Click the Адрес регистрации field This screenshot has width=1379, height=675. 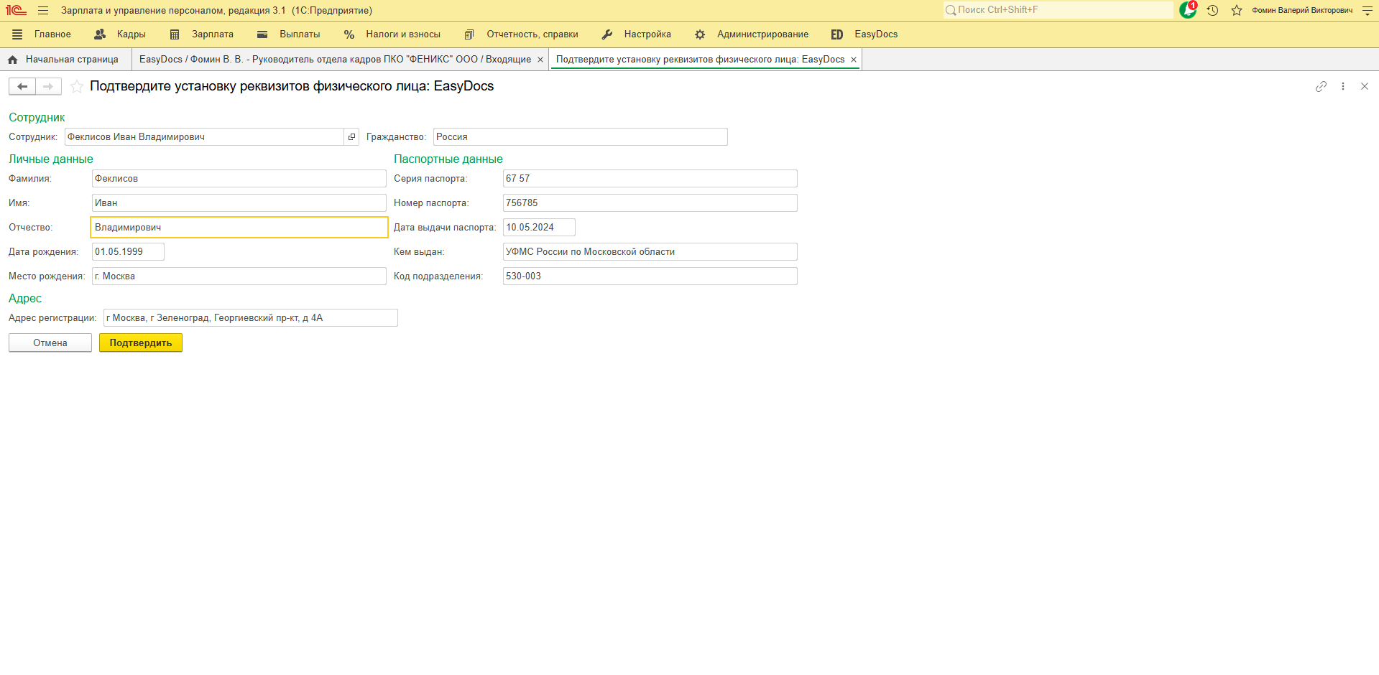(250, 318)
